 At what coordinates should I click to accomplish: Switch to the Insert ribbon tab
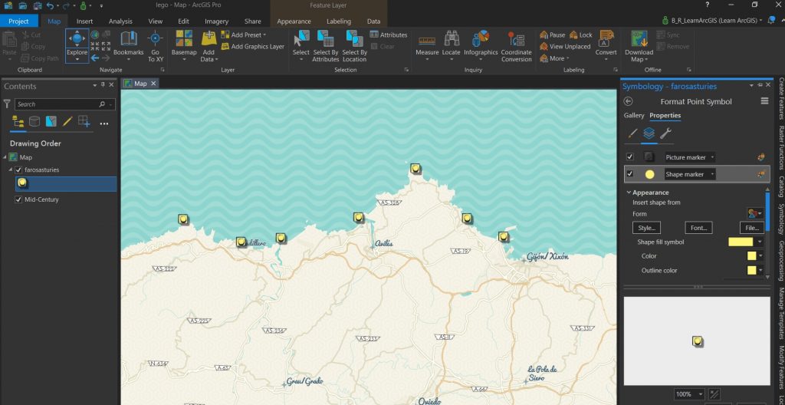(84, 21)
